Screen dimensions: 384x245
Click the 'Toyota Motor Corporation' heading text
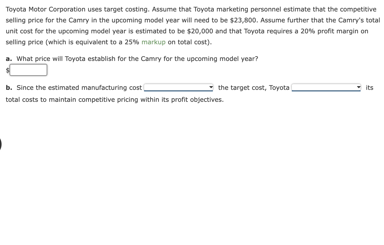[46, 9]
